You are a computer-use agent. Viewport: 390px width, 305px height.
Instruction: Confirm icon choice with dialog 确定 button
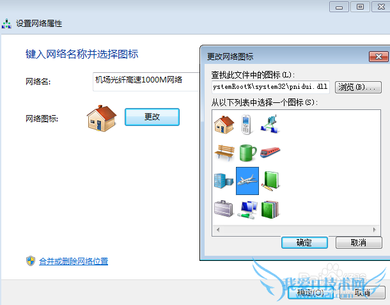coord(304,242)
